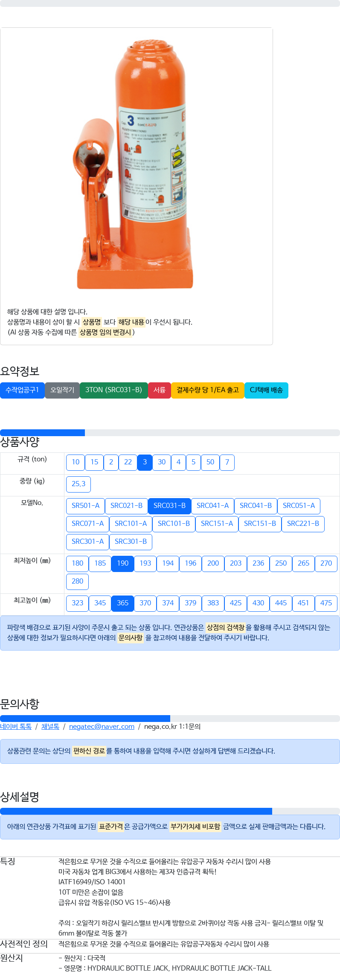
Task: Pick the SR501-A model option
Action: point(85,506)
